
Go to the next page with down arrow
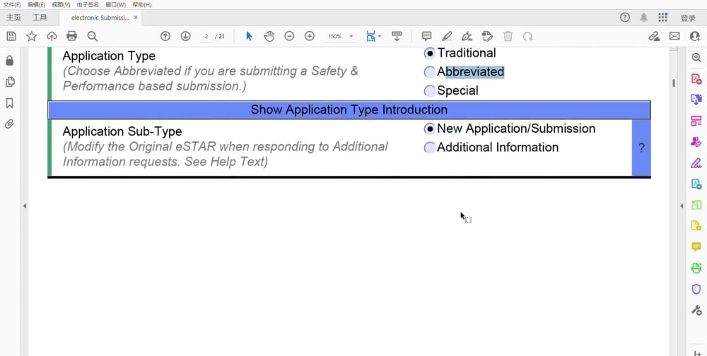click(185, 36)
